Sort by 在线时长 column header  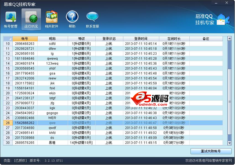tap(174, 39)
